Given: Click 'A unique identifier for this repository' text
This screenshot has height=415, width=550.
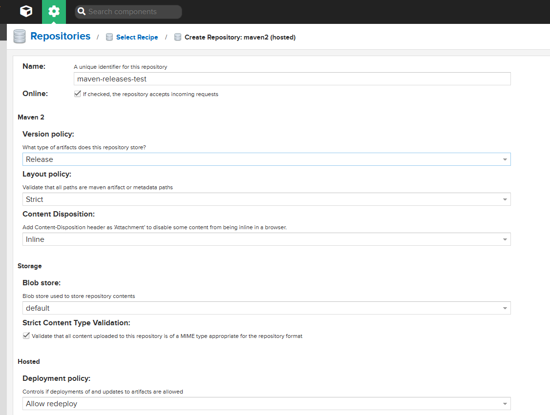Looking at the screenshot, I should [120, 67].
